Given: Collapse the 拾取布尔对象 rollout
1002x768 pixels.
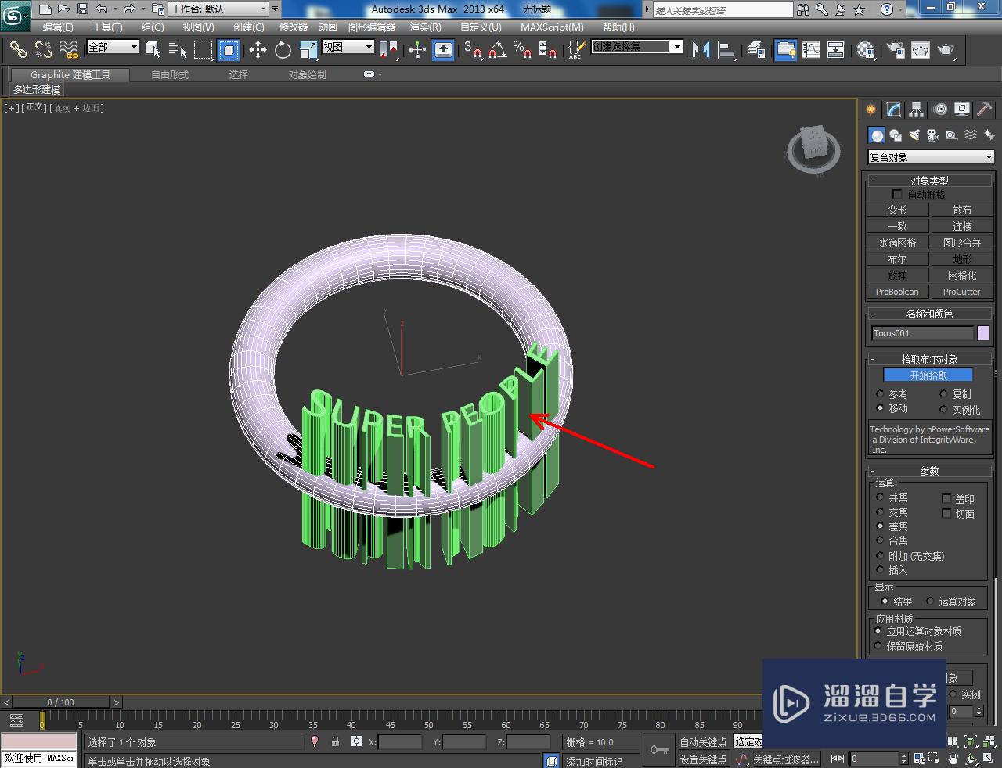Looking at the screenshot, I should (x=930, y=359).
